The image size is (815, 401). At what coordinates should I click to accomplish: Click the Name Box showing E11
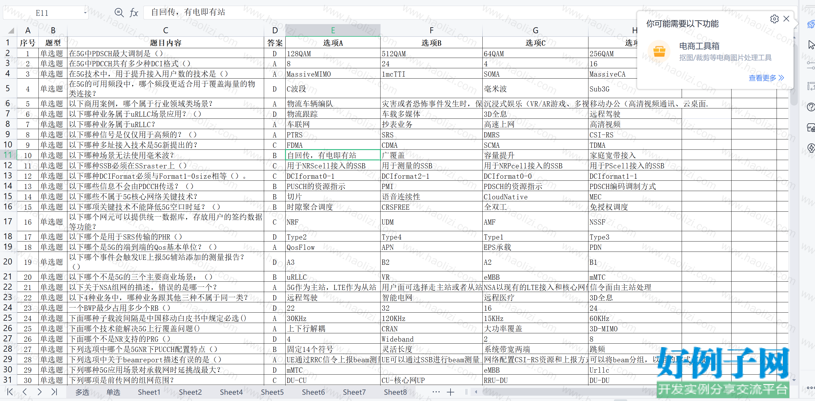[x=42, y=13]
